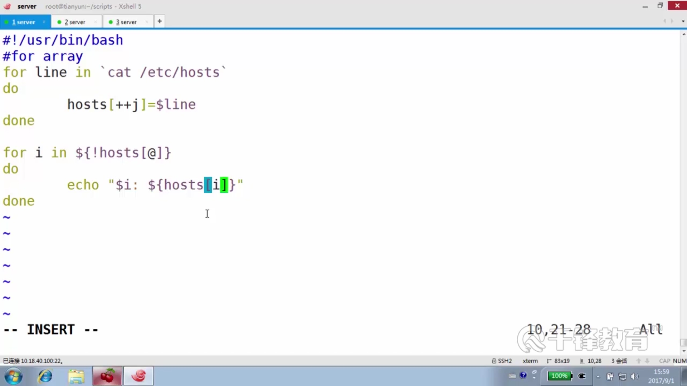
Task: Close the 3 server tab
Action: click(147, 22)
